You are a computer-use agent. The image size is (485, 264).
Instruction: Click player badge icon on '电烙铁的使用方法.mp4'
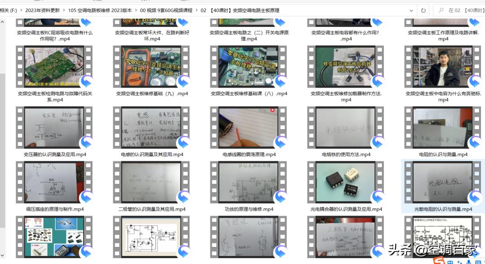point(378,142)
